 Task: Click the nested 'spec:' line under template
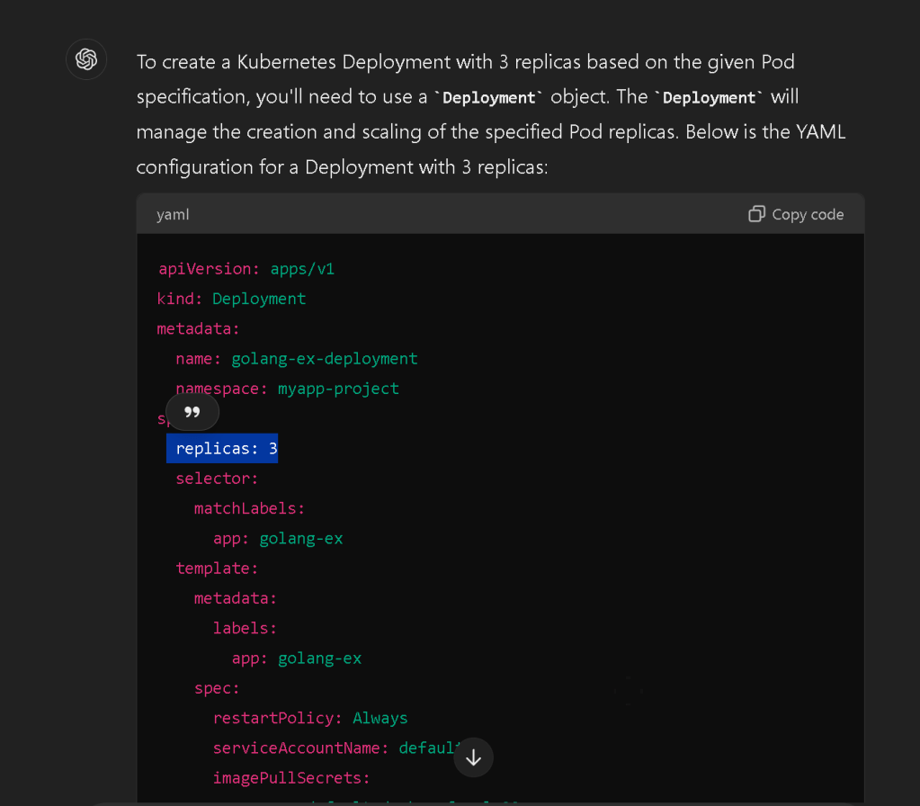coord(217,688)
